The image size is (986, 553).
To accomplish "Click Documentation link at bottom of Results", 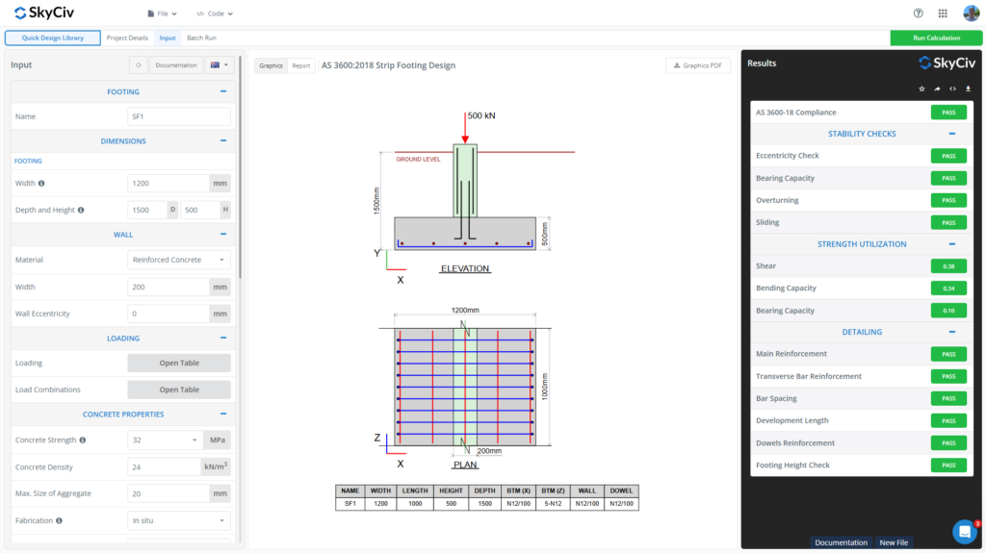I will click(x=841, y=542).
